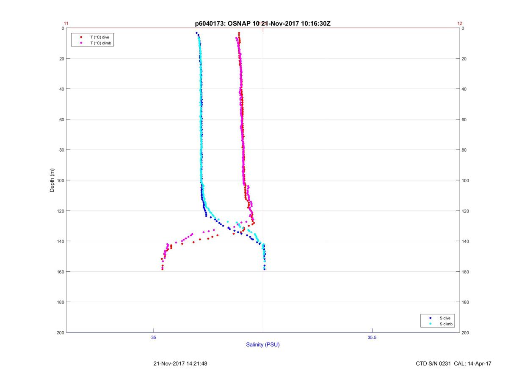Click the 'Salinity (PSU)' axis label
Viewport: 508px width, 374px height.
pos(263,345)
